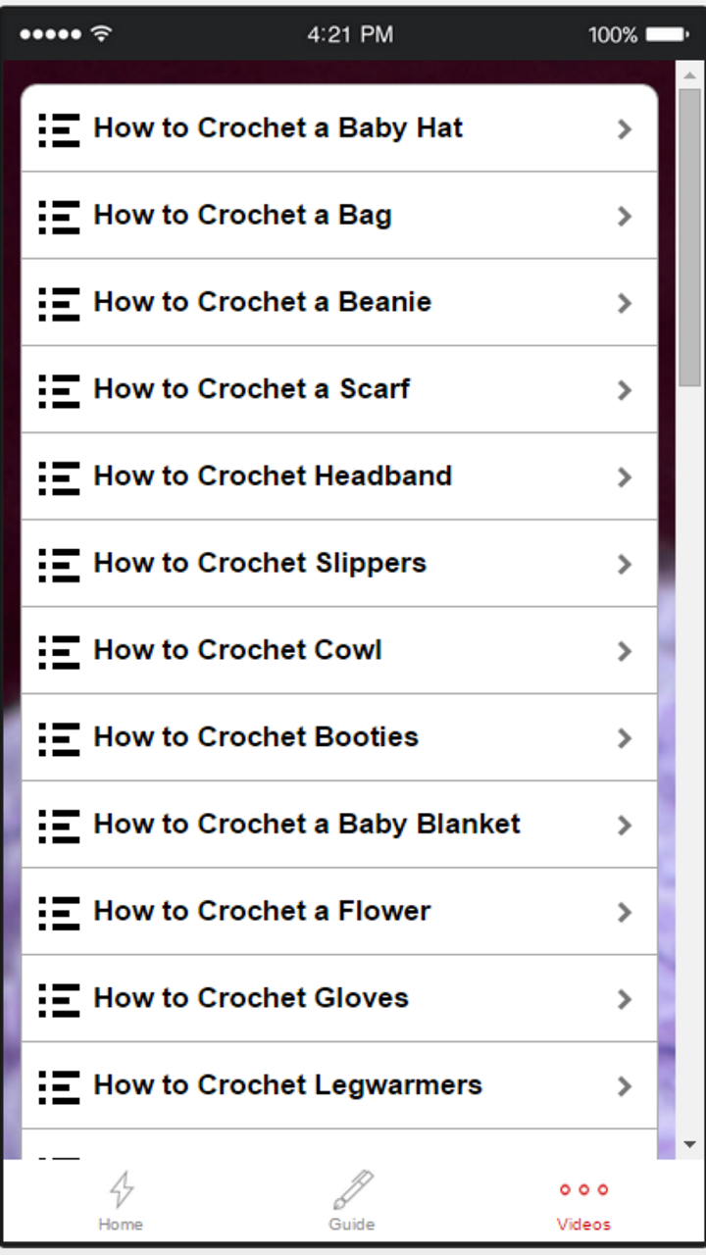This screenshot has width=706, height=1255.
Task: Click the list icon next to Crochet Slippers
Action: [58, 564]
